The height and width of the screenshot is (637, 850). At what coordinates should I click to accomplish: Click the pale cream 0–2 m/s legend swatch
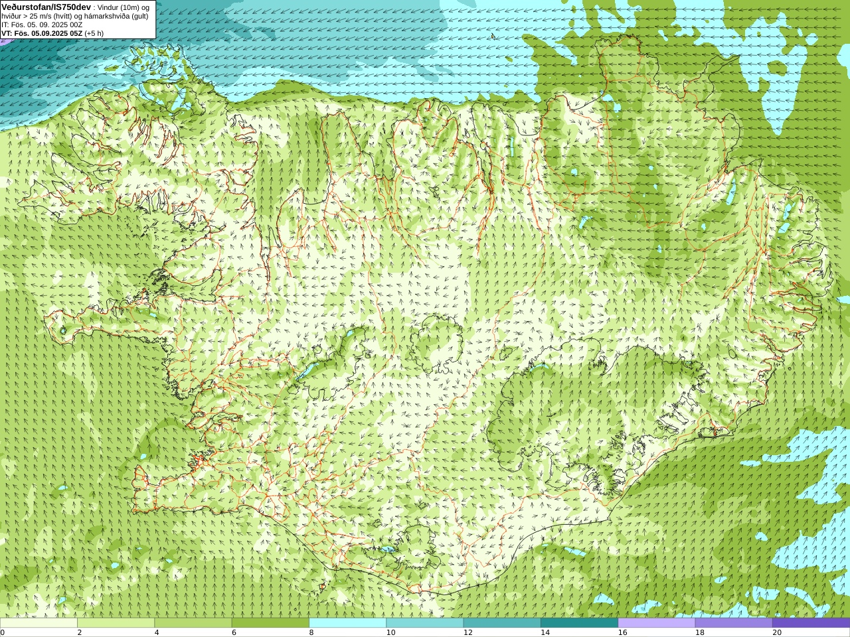(39, 622)
